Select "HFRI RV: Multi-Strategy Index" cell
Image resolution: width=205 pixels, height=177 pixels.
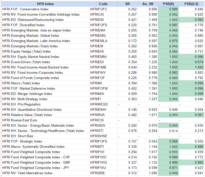click(45, 99)
